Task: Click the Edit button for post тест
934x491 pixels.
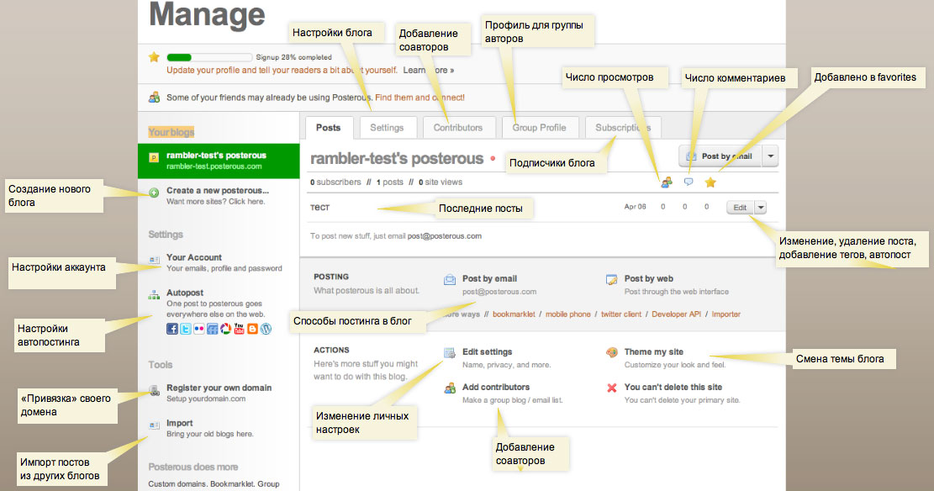Action: (741, 208)
